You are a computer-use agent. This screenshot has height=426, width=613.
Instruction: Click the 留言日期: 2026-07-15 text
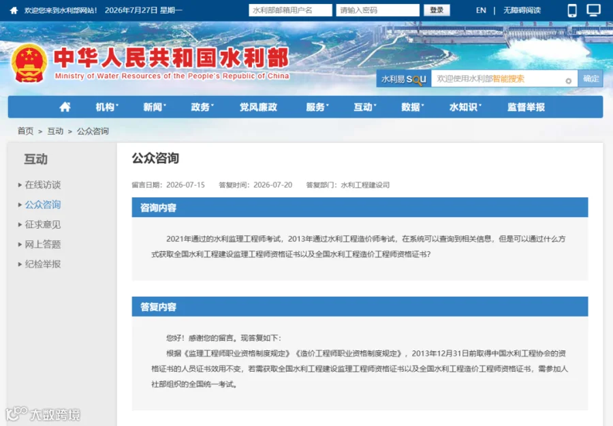point(168,185)
